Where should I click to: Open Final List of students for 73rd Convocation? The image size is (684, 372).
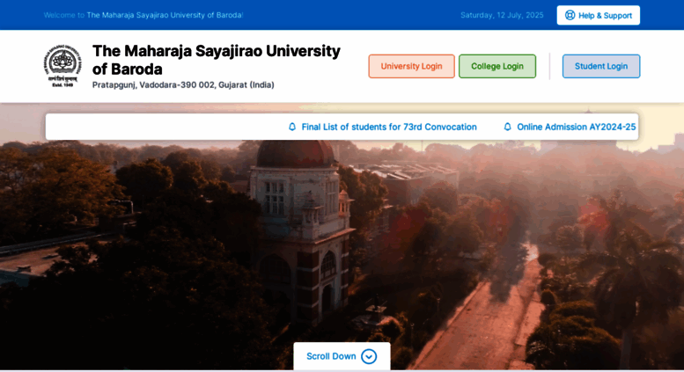point(389,127)
